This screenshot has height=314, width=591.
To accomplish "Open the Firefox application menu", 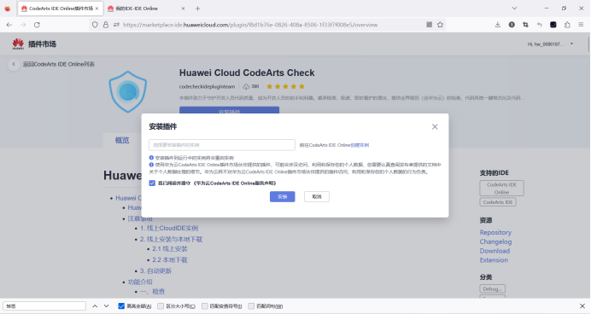I will point(581,25).
